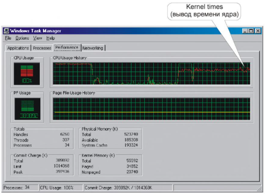Click the Available memory value 185308

(x=131, y=140)
